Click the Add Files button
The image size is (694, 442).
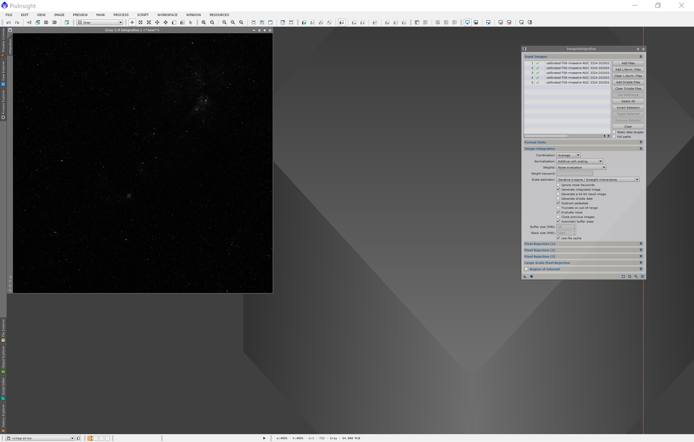pos(628,63)
